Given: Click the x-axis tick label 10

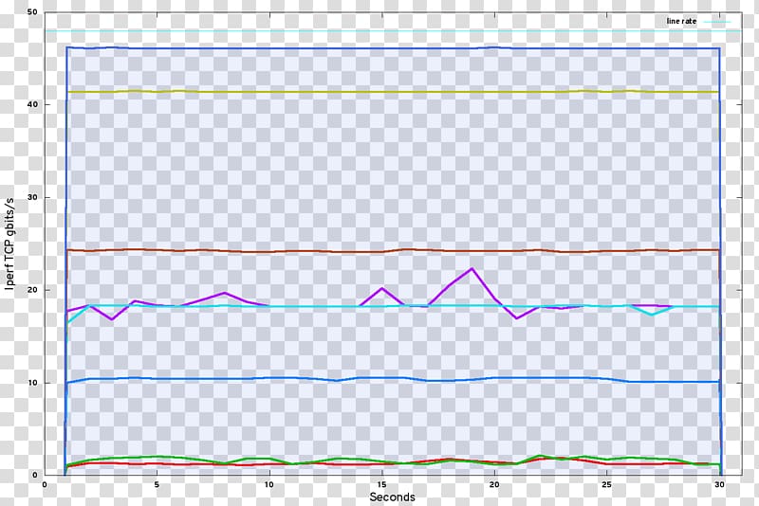Looking at the screenshot, I should (x=269, y=484).
